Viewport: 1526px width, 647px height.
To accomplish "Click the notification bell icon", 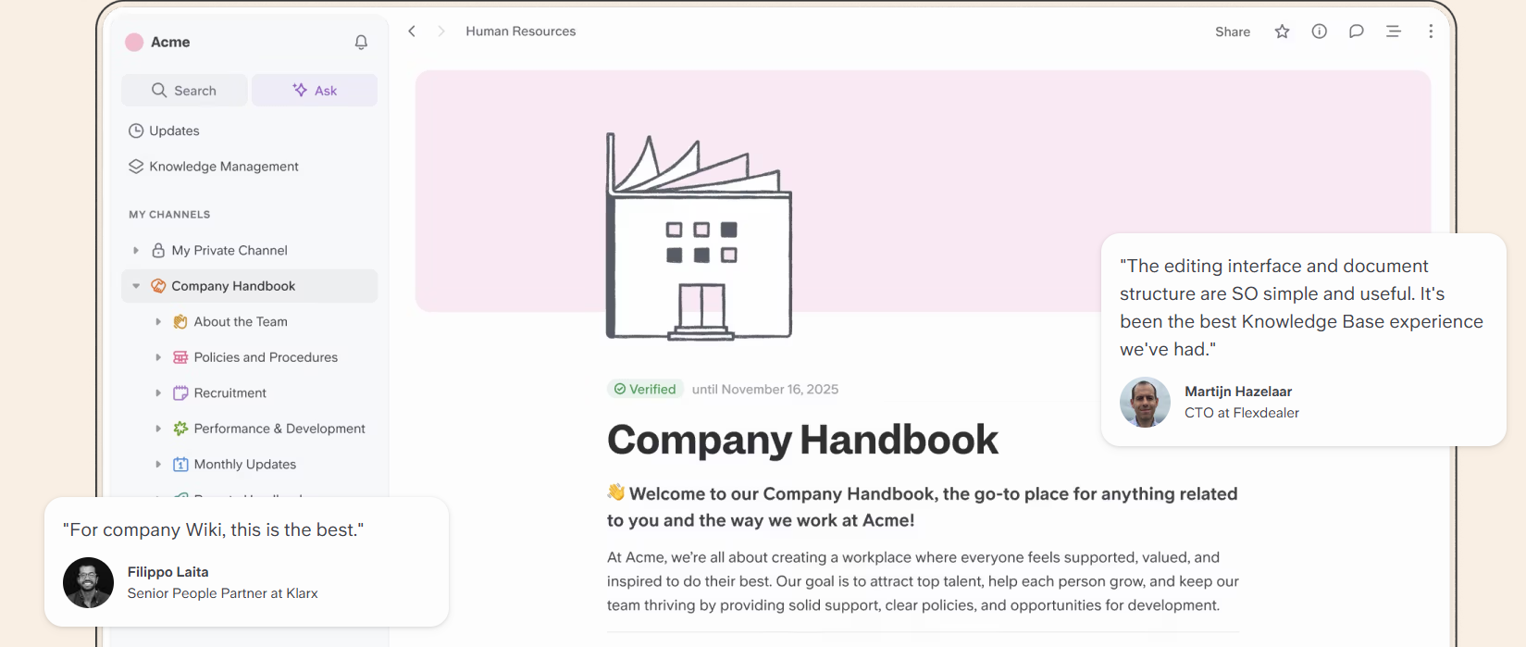I will tap(361, 43).
